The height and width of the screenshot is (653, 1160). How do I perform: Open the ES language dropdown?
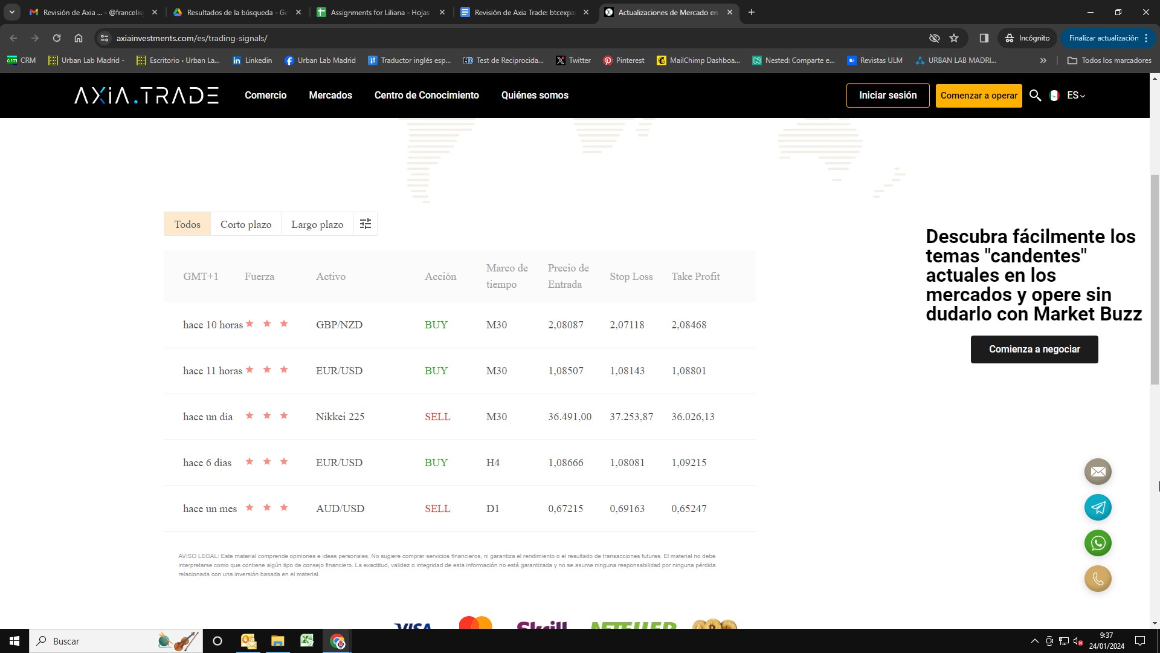[1075, 96]
